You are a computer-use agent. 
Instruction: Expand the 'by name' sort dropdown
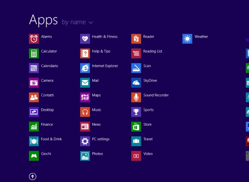click(x=77, y=22)
